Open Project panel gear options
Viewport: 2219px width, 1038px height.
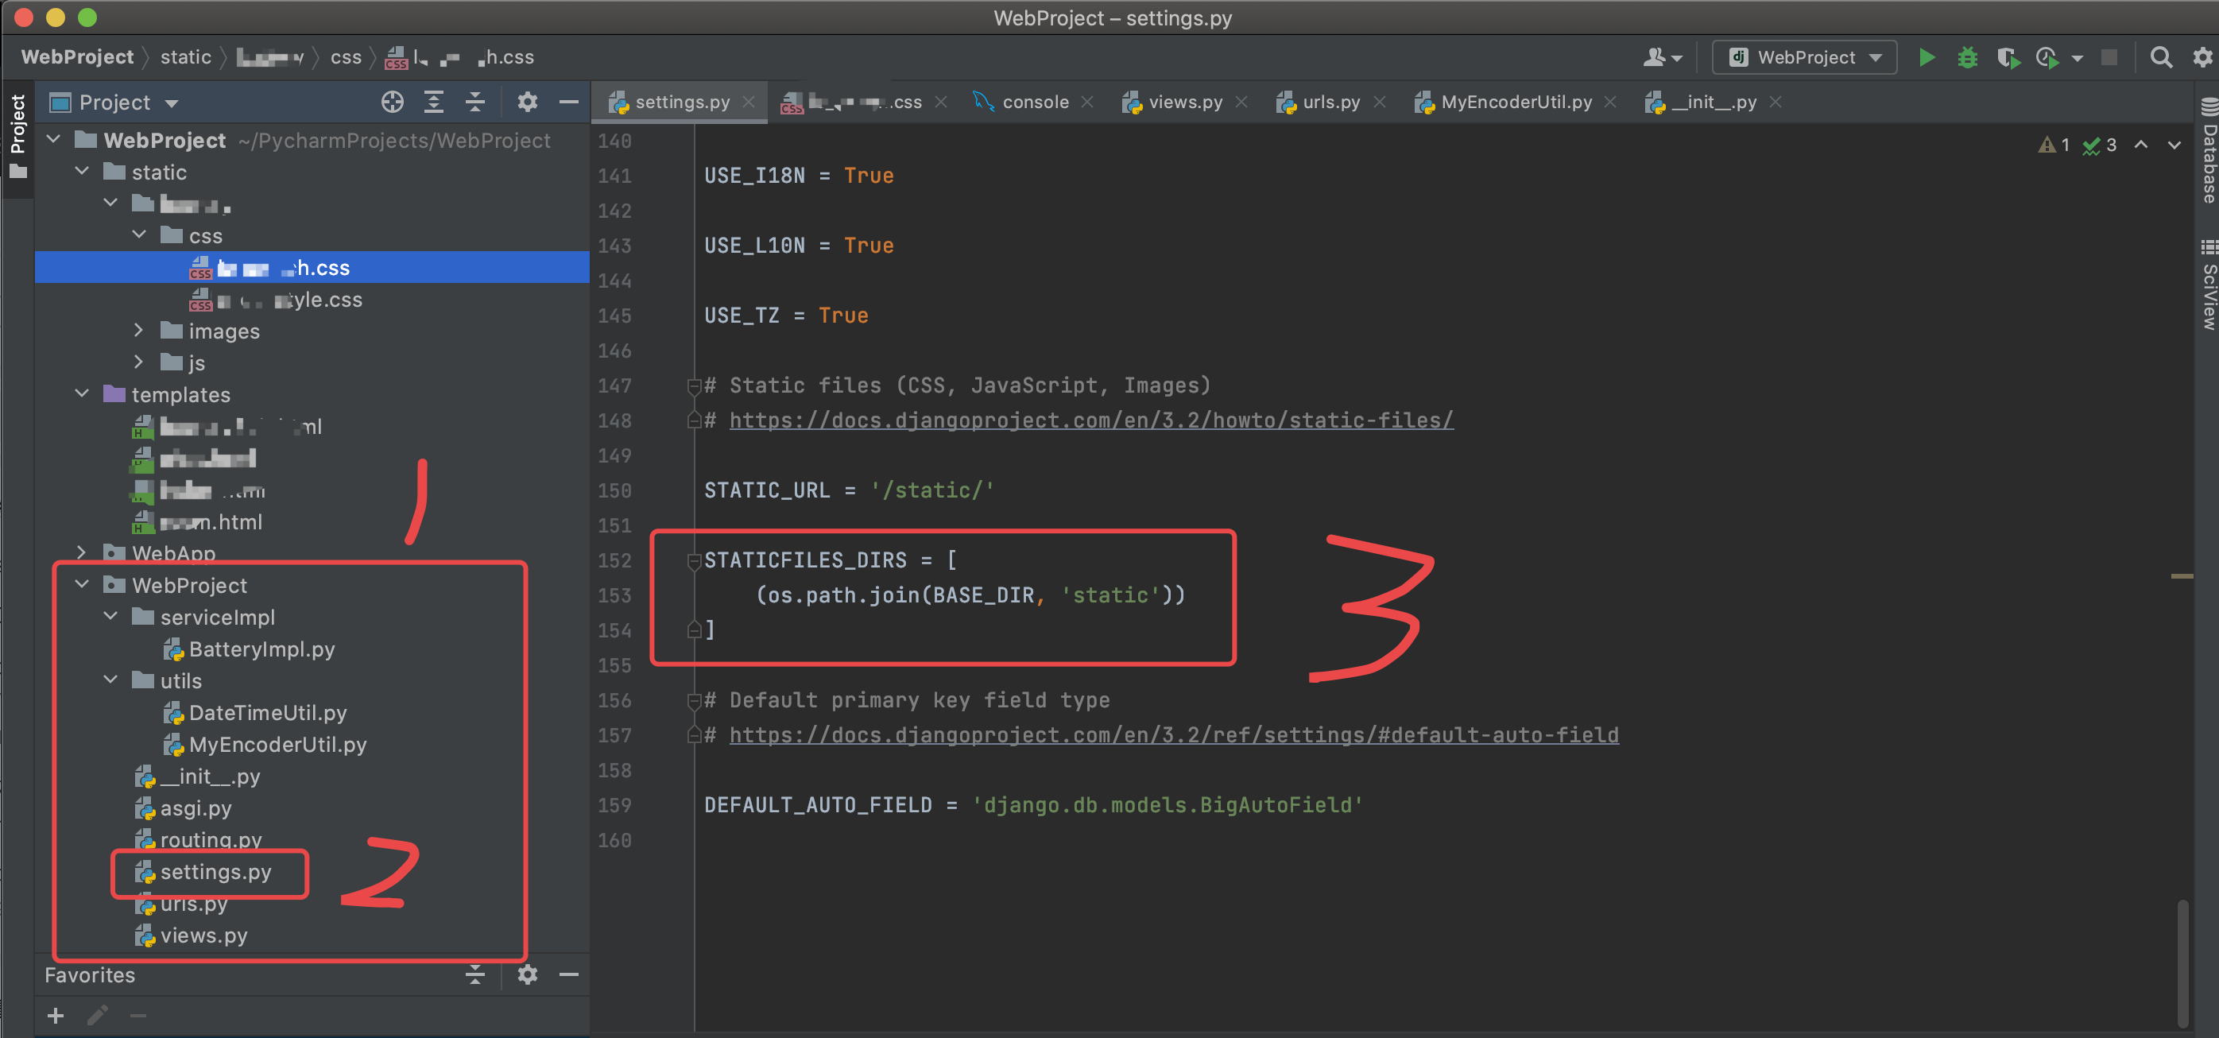(x=526, y=103)
